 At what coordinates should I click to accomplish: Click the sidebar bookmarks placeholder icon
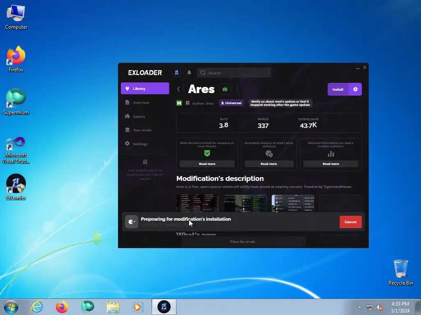[x=145, y=162]
